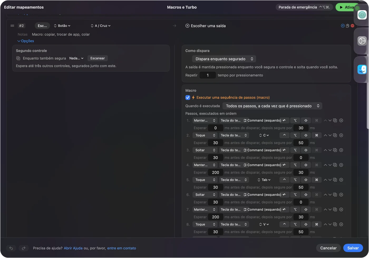Viewport: 369px width, 258px height.
Task: Move macro step 4 down
Action: pos(330,165)
